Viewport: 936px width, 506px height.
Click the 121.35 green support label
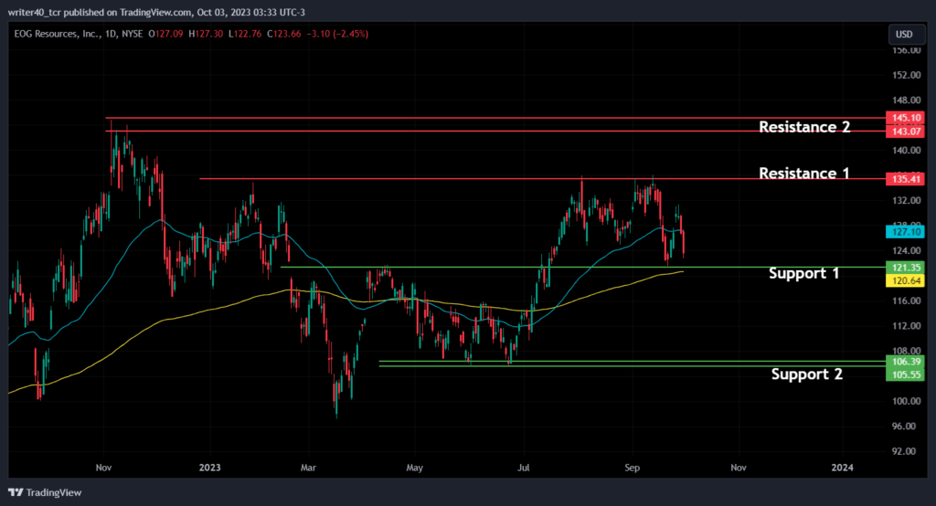tap(905, 268)
